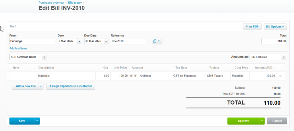Image resolution: width=294 pixels, height=131 pixels.
Task: Cancel editing the bill
Action: click(277, 121)
